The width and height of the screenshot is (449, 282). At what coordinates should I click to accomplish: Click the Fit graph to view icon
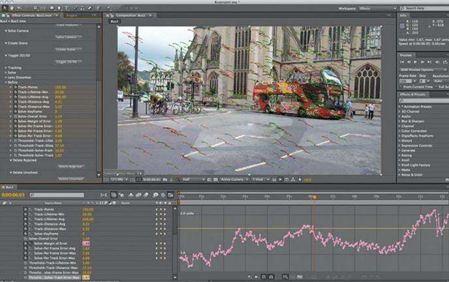coord(300,277)
